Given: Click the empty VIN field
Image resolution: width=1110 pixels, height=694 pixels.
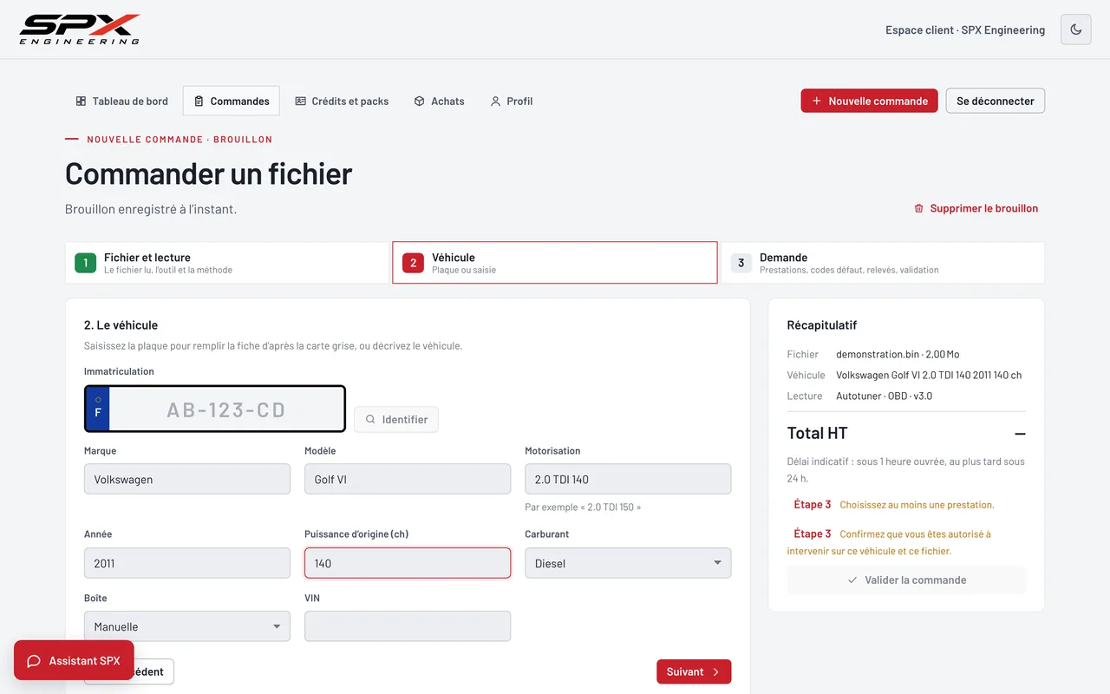Looking at the screenshot, I should tap(408, 626).
